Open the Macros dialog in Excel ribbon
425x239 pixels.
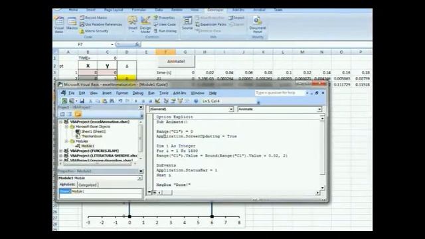tap(72, 24)
